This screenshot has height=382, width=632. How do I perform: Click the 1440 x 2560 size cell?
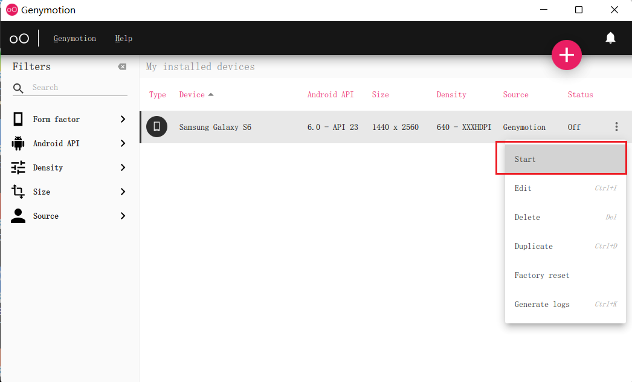(x=395, y=127)
